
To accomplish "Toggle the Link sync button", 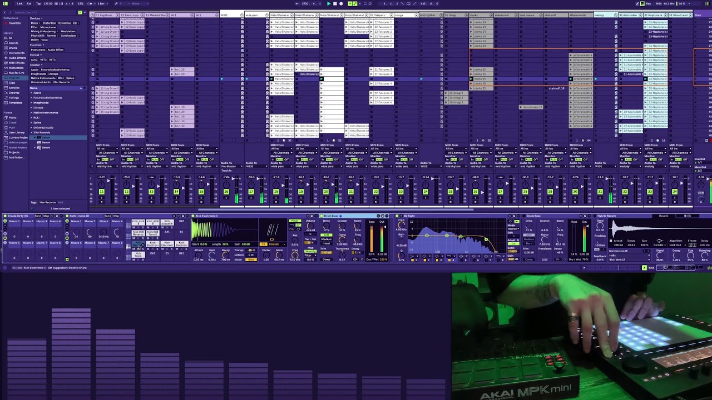I will (x=19, y=3).
